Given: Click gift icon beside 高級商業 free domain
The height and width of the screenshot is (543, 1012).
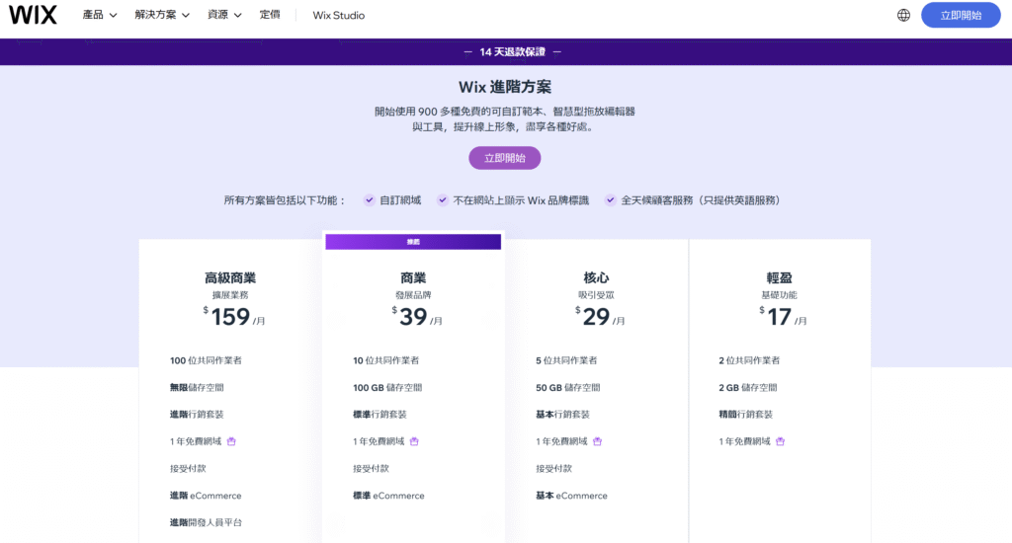Looking at the screenshot, I should pos(231,441).
